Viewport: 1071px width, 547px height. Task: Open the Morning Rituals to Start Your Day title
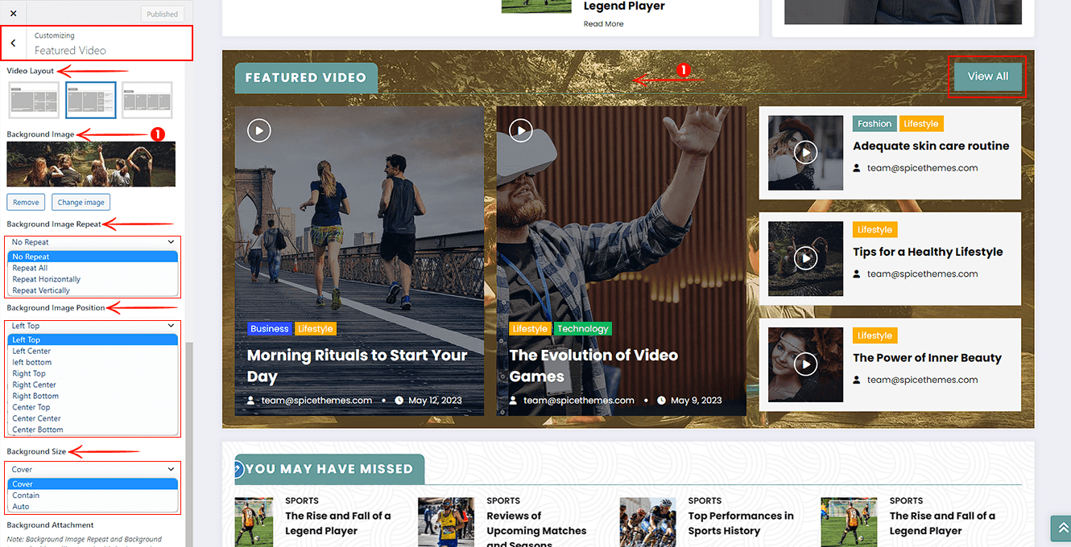click(x=357, y=366)
